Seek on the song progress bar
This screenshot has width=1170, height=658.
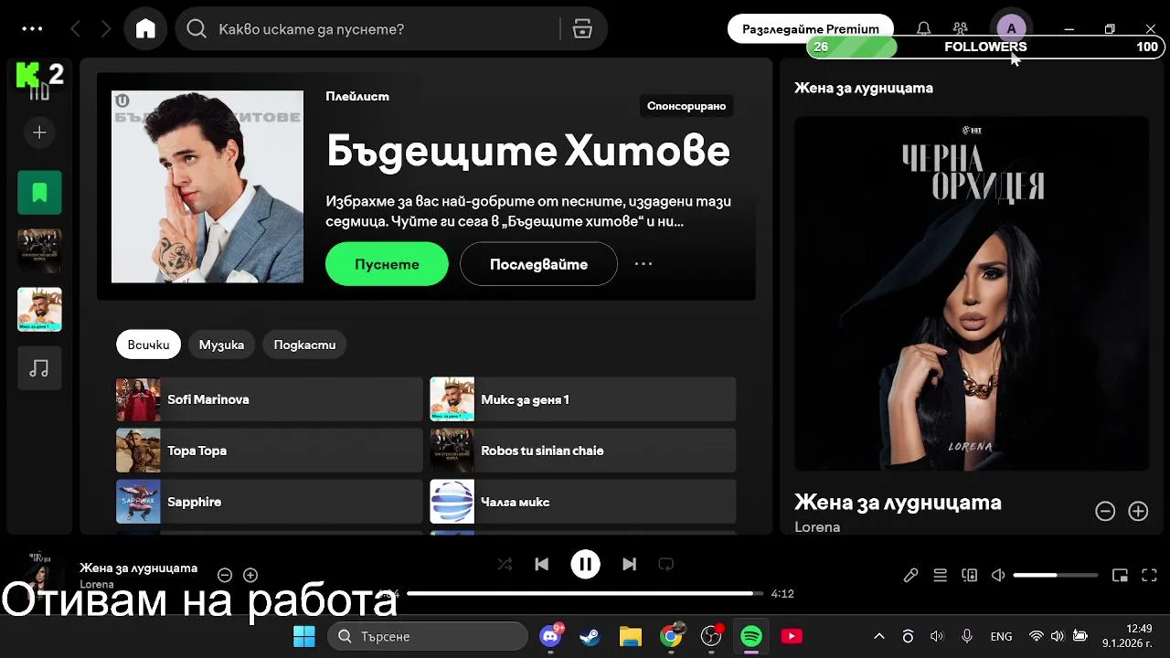click(585, 593)
